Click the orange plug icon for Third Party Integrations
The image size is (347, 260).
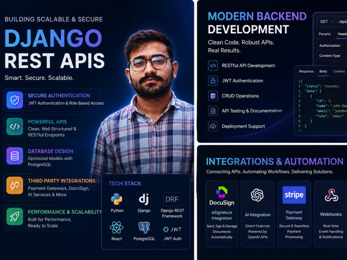pos(15,185)
